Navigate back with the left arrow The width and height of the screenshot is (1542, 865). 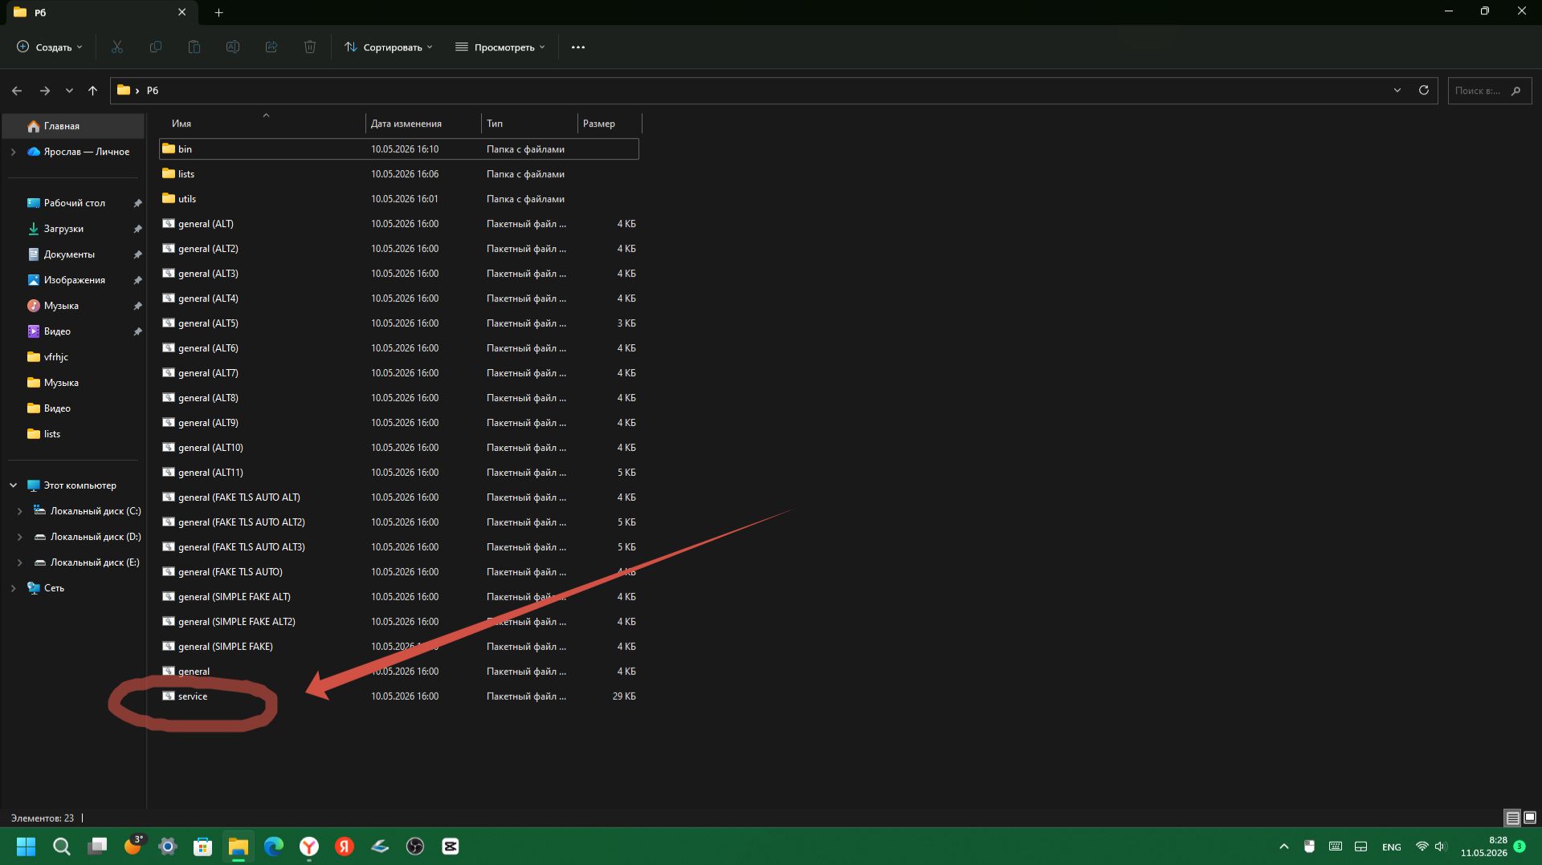(x=17, y=91)
